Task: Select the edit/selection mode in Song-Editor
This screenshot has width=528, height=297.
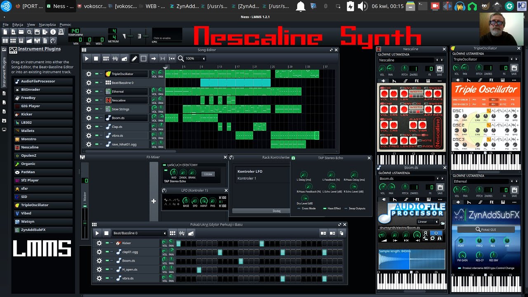Action: coord(144,59)
